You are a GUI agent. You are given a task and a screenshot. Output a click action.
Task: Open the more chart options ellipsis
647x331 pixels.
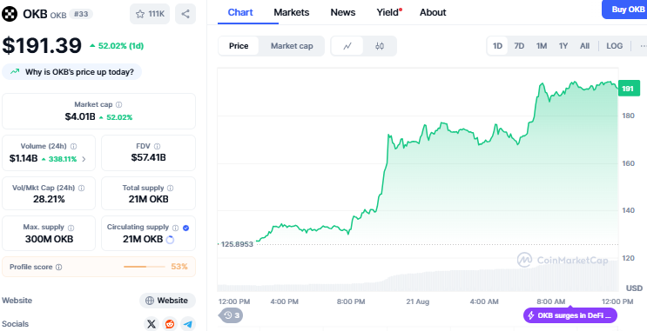[x=643, y=46]
